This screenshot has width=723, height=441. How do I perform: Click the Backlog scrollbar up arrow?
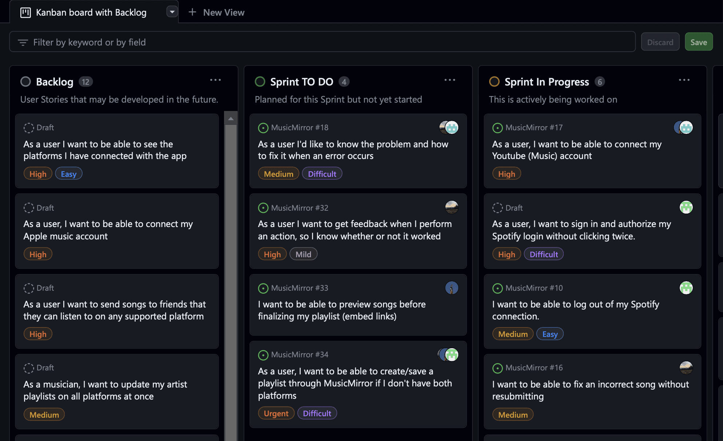pos(231,119)
